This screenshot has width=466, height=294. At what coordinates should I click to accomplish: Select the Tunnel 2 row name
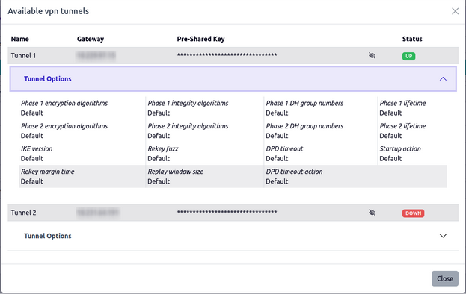pos(23,213)
